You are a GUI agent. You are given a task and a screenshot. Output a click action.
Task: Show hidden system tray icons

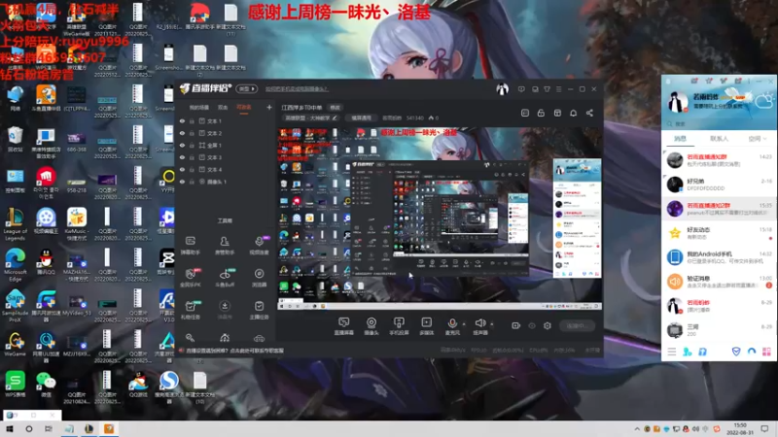tap(637, 429)
